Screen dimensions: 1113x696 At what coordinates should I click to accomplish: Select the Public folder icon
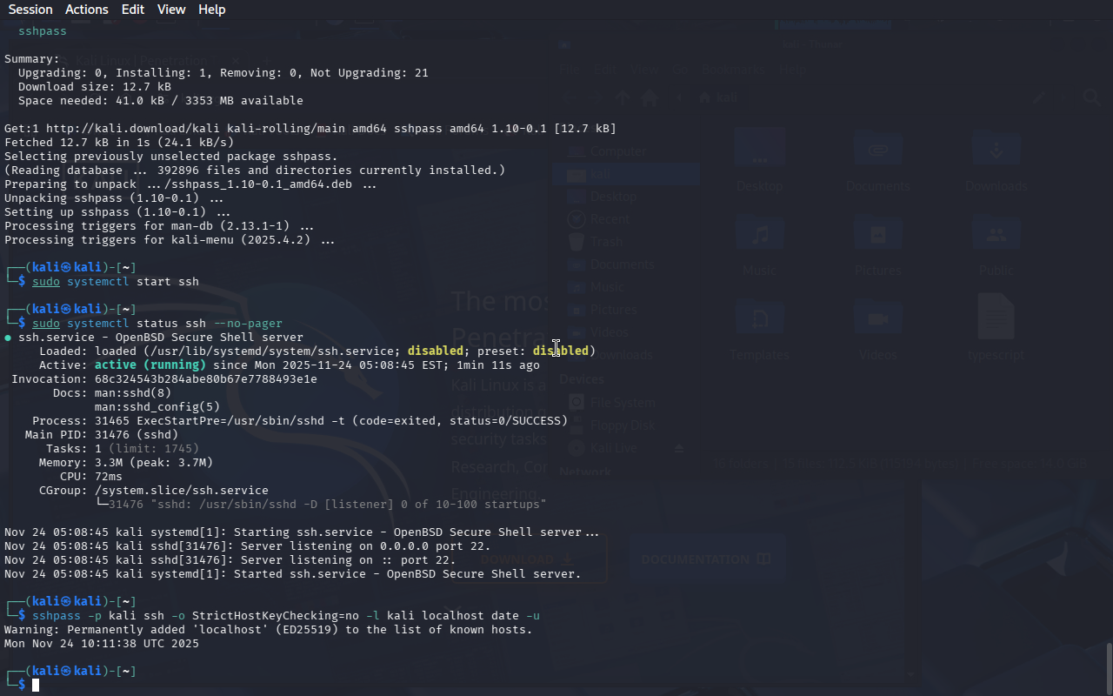click(x=996, y=235)
